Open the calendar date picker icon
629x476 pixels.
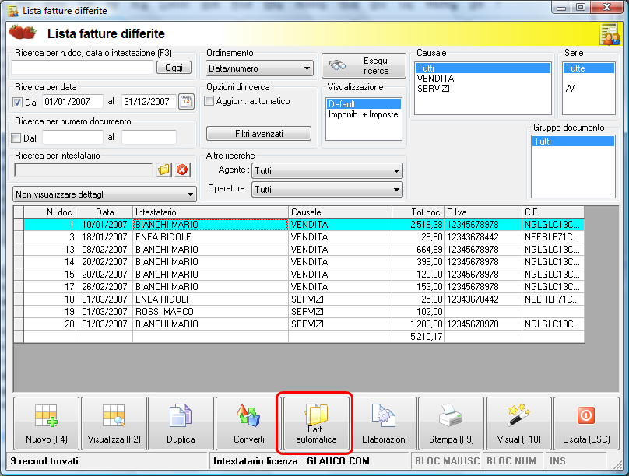click(x=187, y=102)
